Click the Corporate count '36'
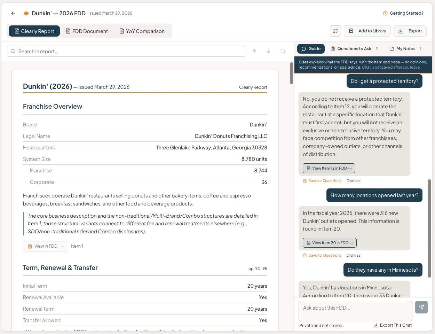 [x=264, y=182]
